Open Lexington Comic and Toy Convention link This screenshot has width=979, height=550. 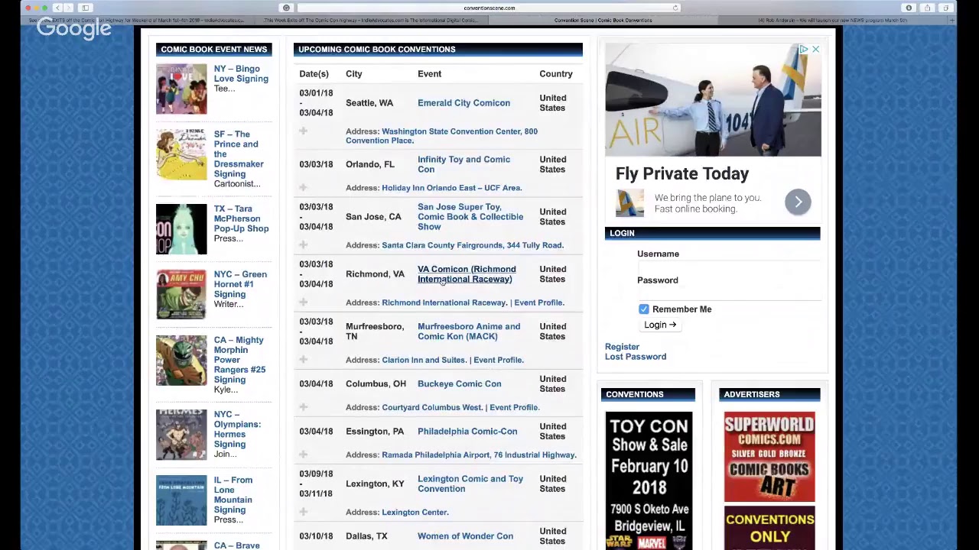point(470,484)
